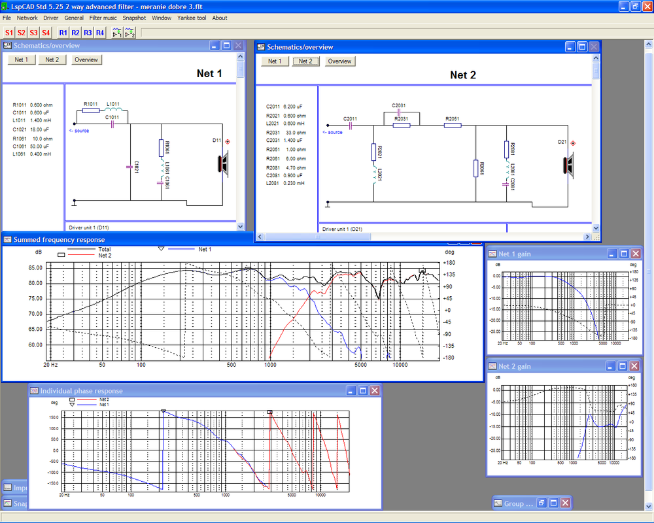Click the filter network 1 toolbar icon

[x=117, y=33]
